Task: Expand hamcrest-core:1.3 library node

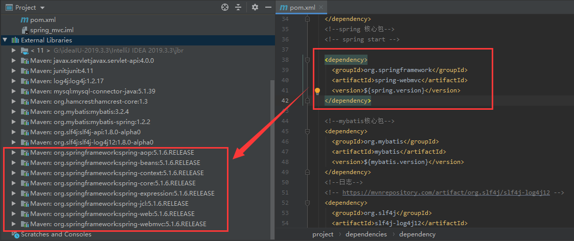Action: pyautogui.click(x=13, y=102)
